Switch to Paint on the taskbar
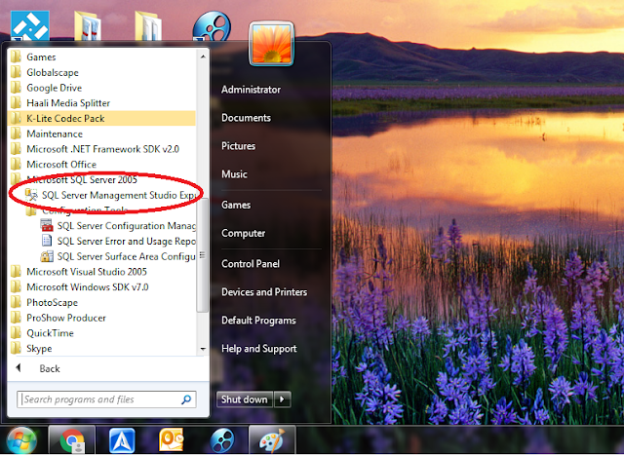The height and width of the screenshot is (456, 624). pos(272,440)
